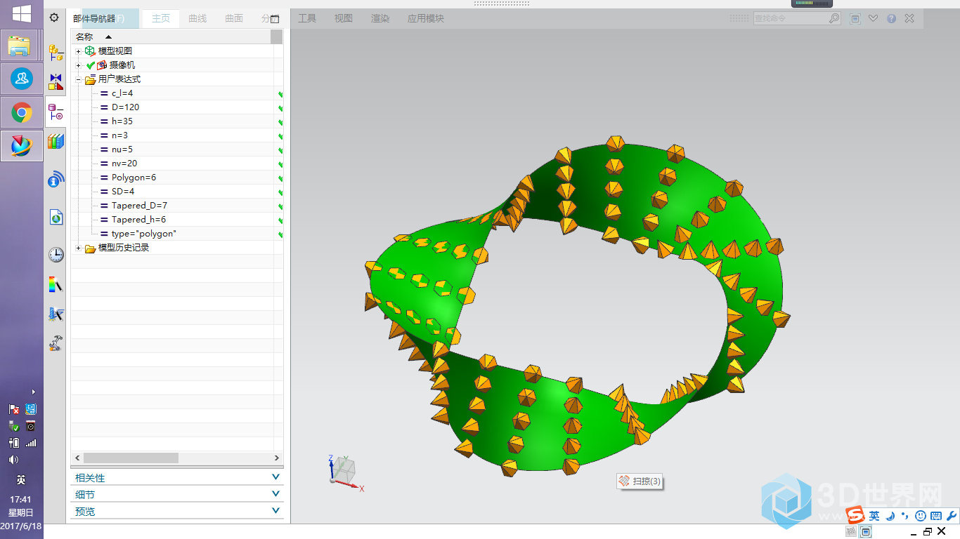Viewport: 960px width, 539px height.
Task: Click the search magnifier in command finder
Action: click(834, 18)
